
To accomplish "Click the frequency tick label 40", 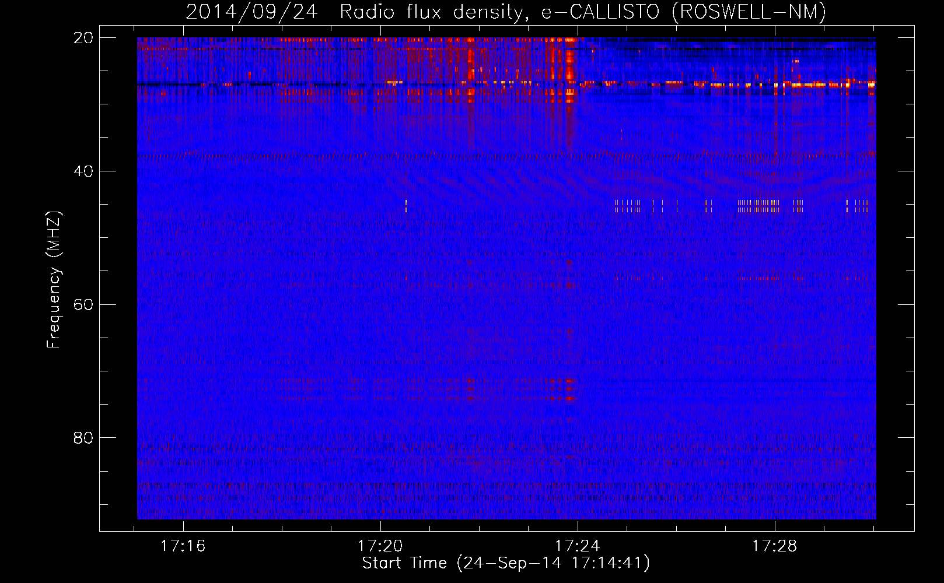I will (83, 171).
